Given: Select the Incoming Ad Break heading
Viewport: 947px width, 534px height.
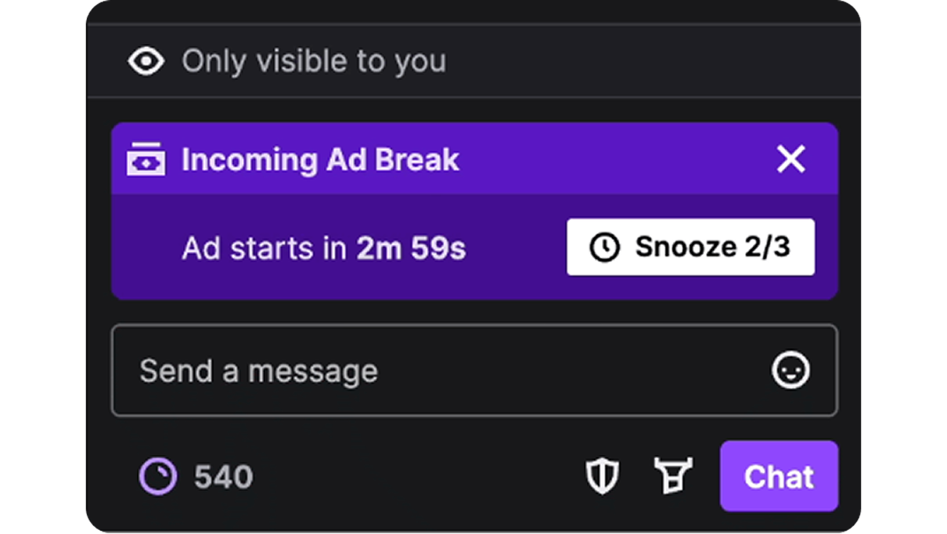Looking at the screenshot, I should (x=320, y=160).
